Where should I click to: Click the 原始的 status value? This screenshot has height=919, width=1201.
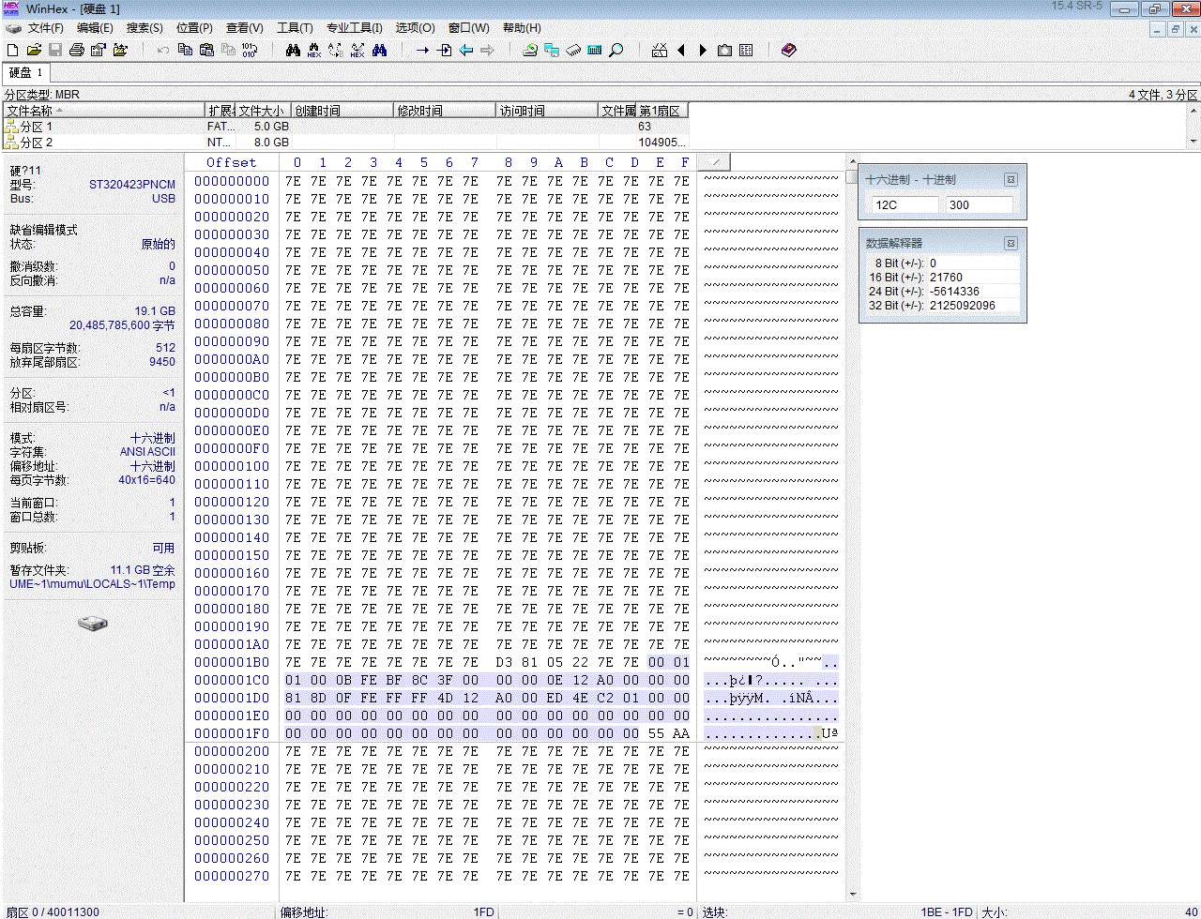click(x=158, y=244)
